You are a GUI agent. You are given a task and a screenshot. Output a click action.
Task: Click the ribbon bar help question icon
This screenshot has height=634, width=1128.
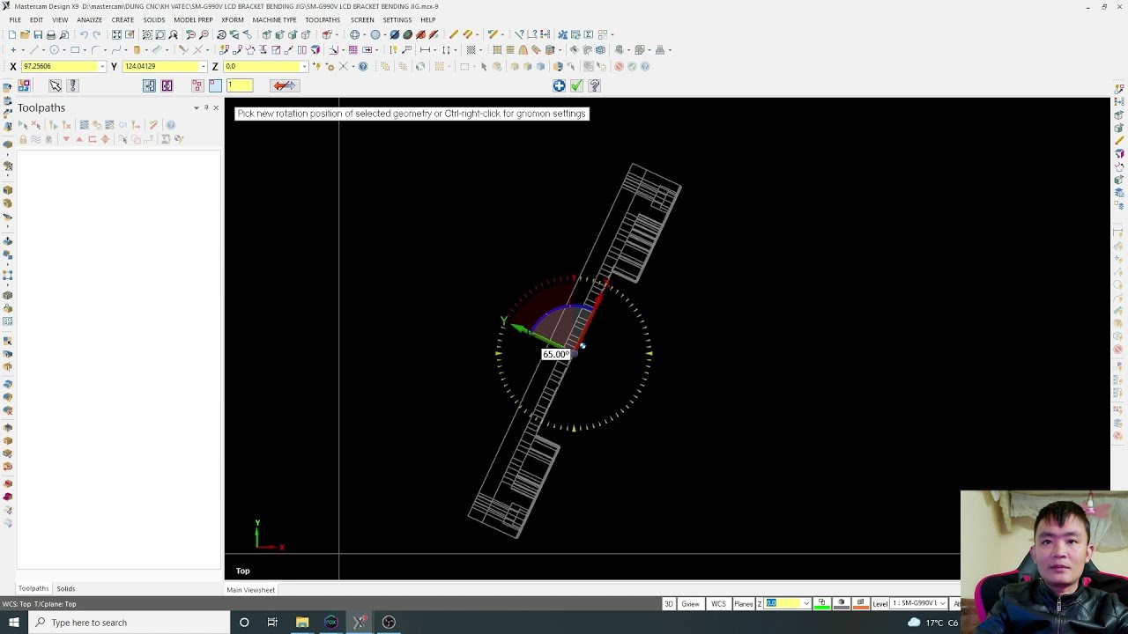[x=594, y=85]
